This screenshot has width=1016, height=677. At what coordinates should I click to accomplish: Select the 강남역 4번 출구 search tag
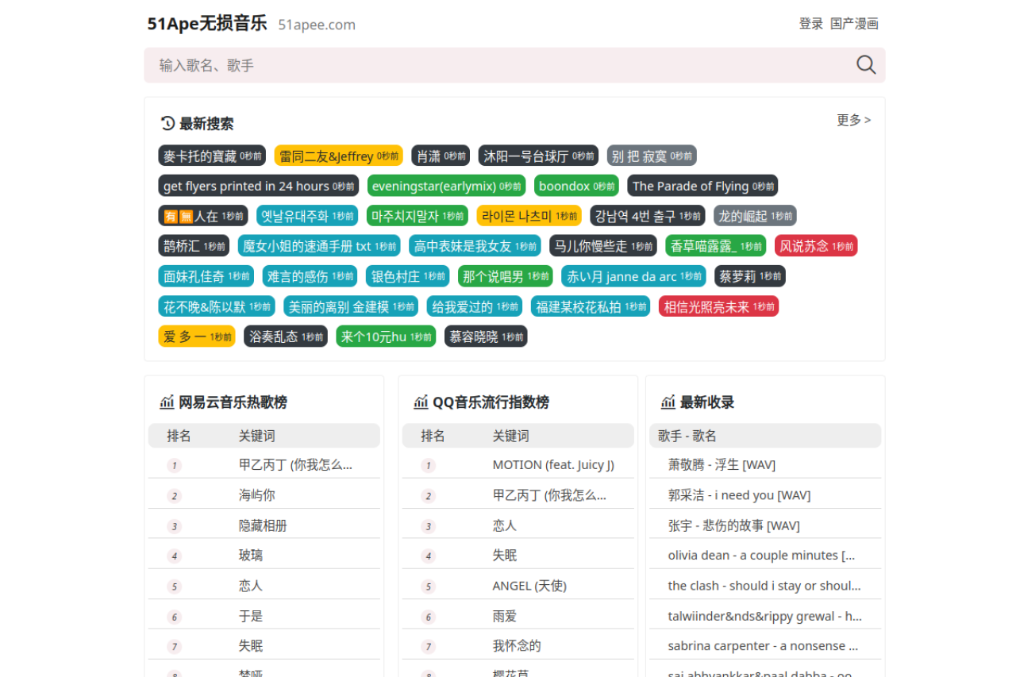point(648,216)
